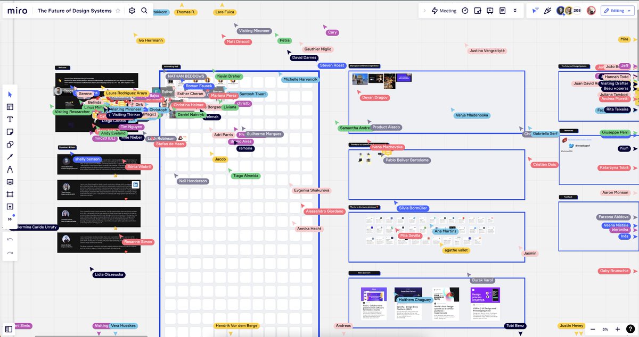Click 'Vanja Mladenoska' cursor label

point(472,115)
